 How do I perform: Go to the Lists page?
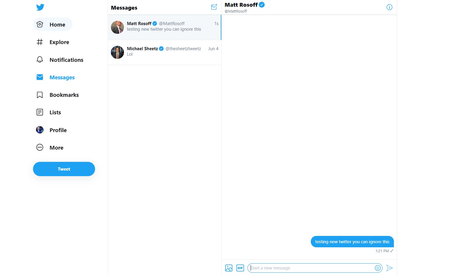click(55, 112)
